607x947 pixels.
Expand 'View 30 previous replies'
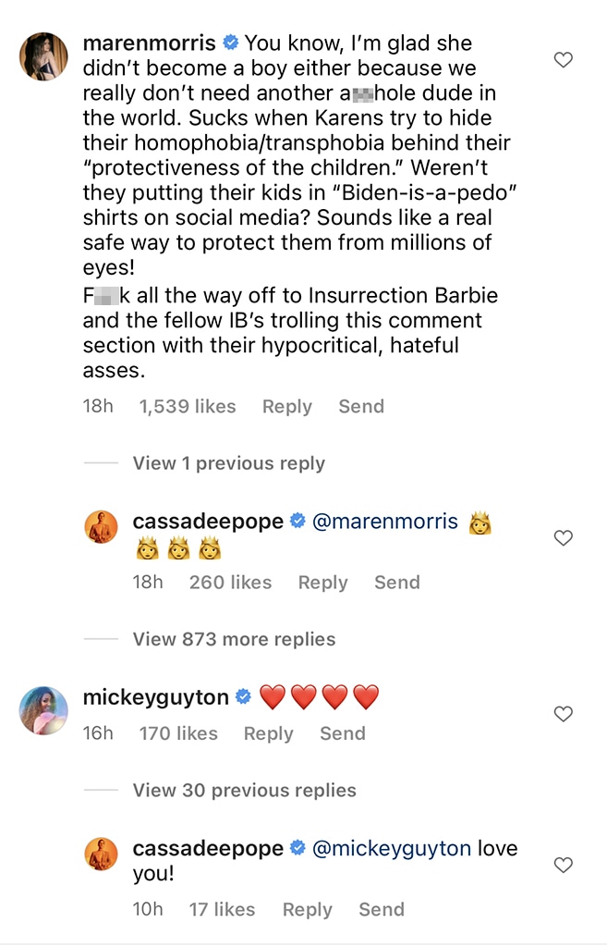point(244,791)
